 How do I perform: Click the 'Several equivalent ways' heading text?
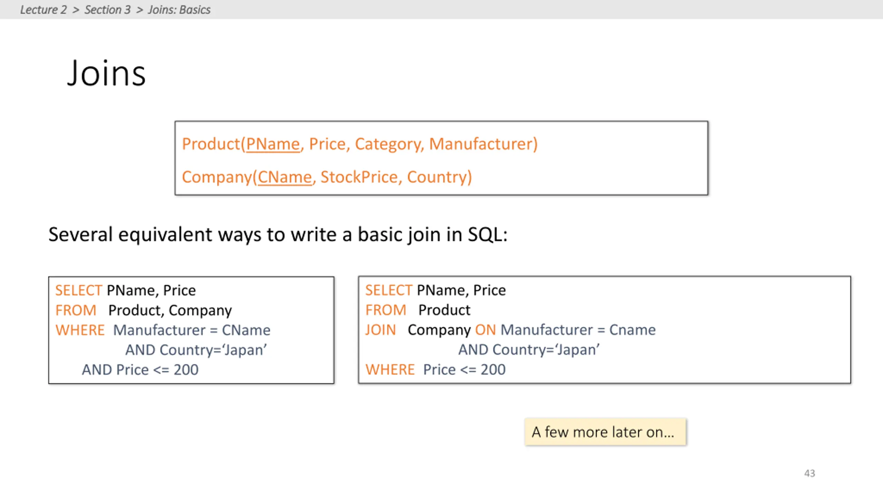tap(278, 235)
